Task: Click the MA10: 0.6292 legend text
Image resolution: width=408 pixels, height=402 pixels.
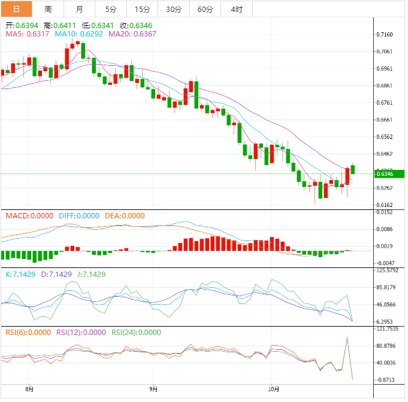Action: tap(79, 34)
